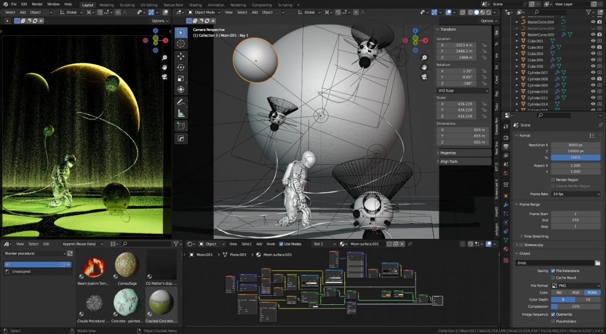Open the Output properties printer icon tab

pos(506,147)
